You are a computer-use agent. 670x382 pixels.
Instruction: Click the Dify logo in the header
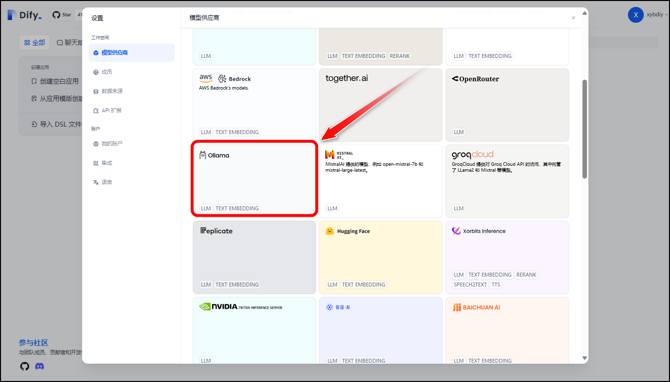click(25, 15)
